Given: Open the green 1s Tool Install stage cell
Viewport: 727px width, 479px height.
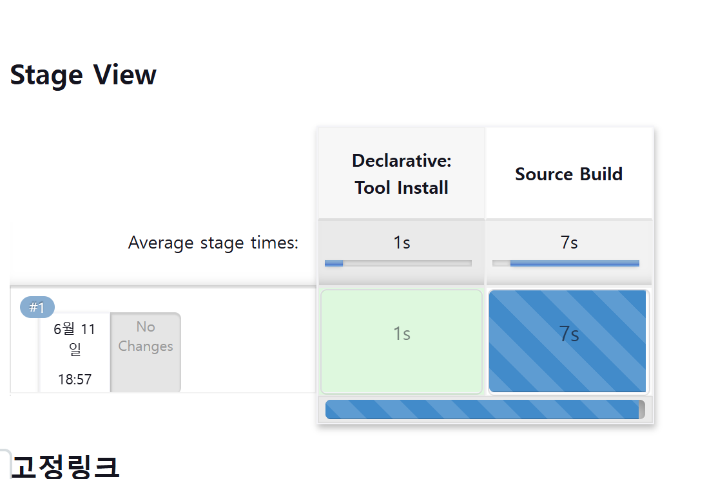Looking at the screenshot, I should pos(402,341).
